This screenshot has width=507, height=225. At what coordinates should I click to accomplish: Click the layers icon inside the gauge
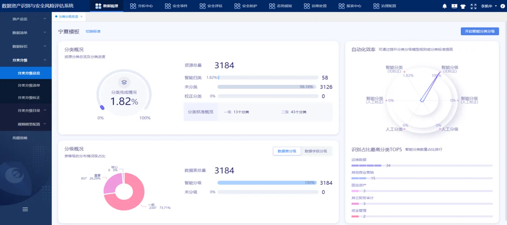click(124, 82)
